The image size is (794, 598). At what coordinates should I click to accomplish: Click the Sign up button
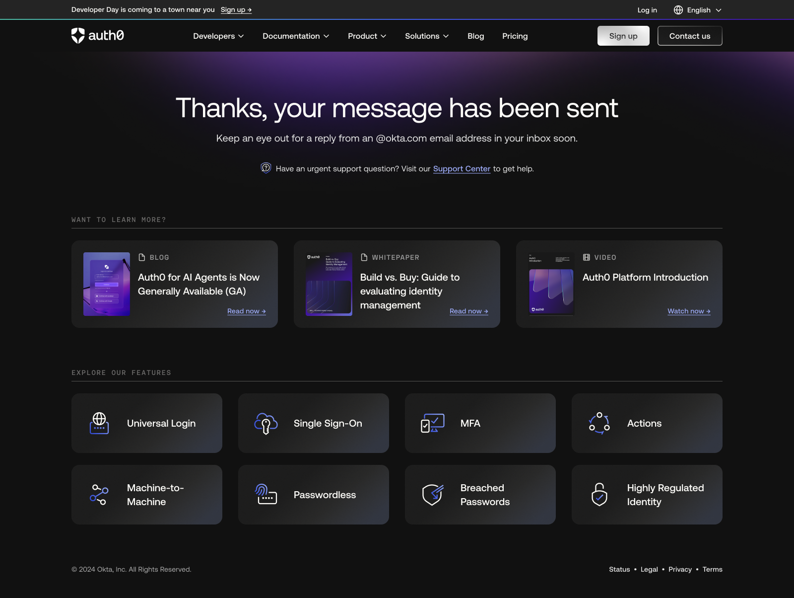(x=623, y=36)
